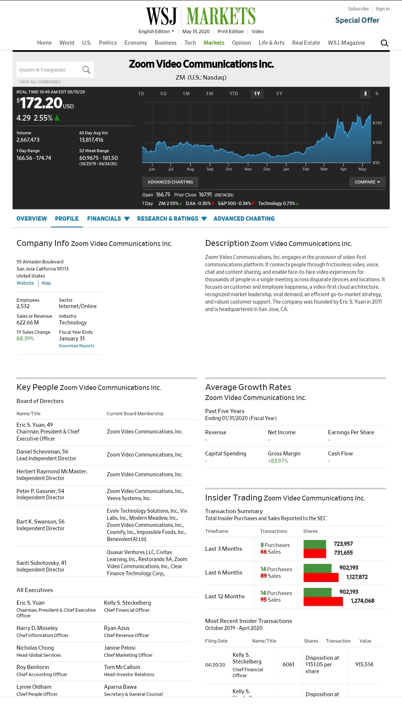Select the 5D chart range
This screenshot has height=707, width=402.
pyautogui.click(x=163, y=94)
